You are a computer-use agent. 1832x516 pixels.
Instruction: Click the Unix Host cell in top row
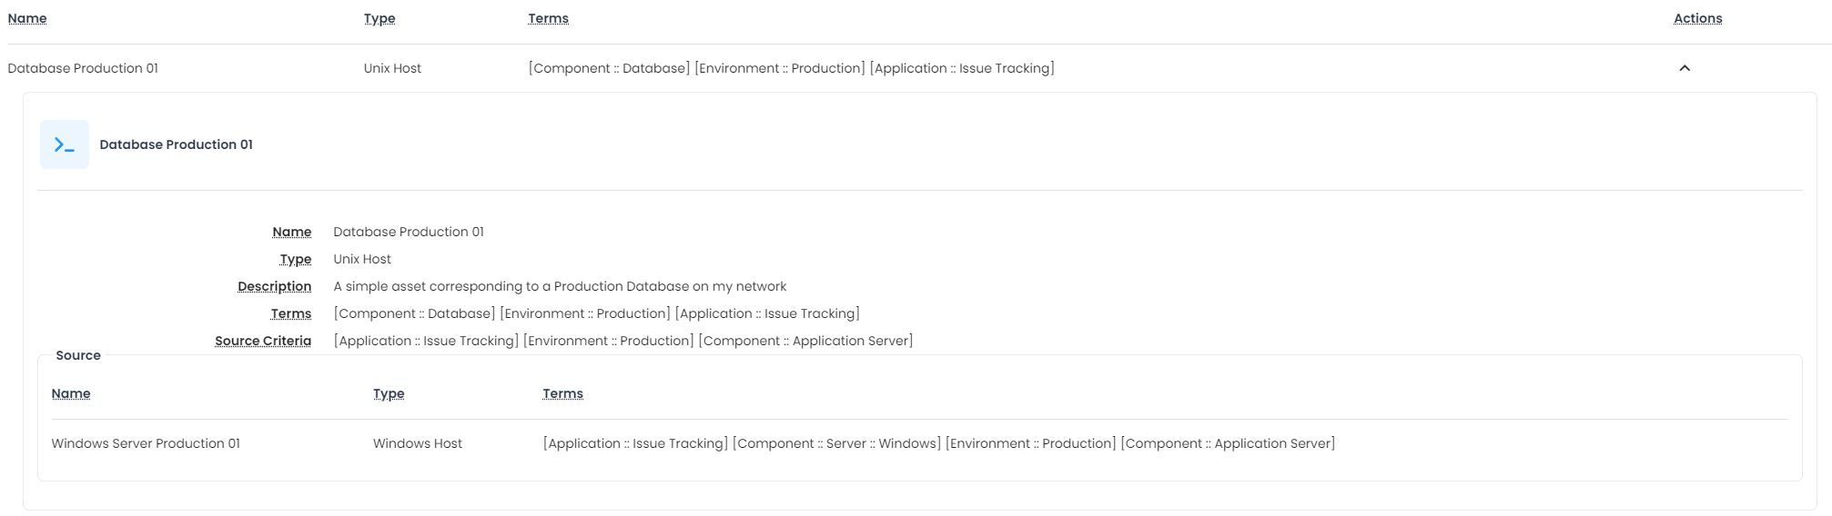(392, 68)
